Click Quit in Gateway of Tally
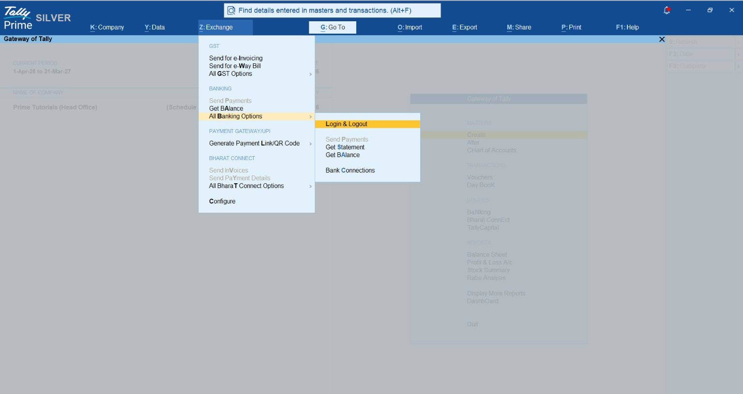 pos(472,324)
